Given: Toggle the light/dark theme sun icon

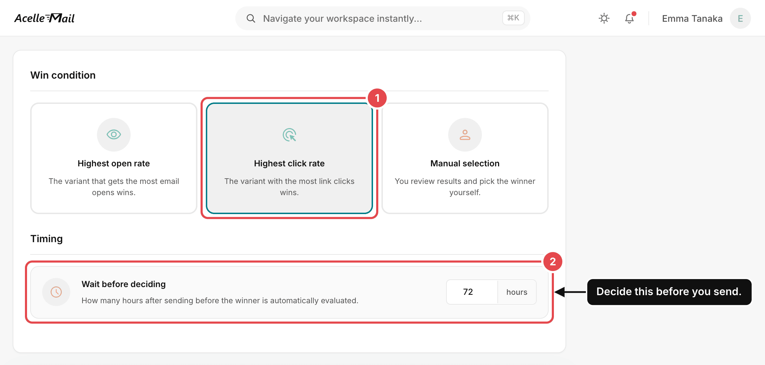Looking at the screenshot, I should coord(604,18).
